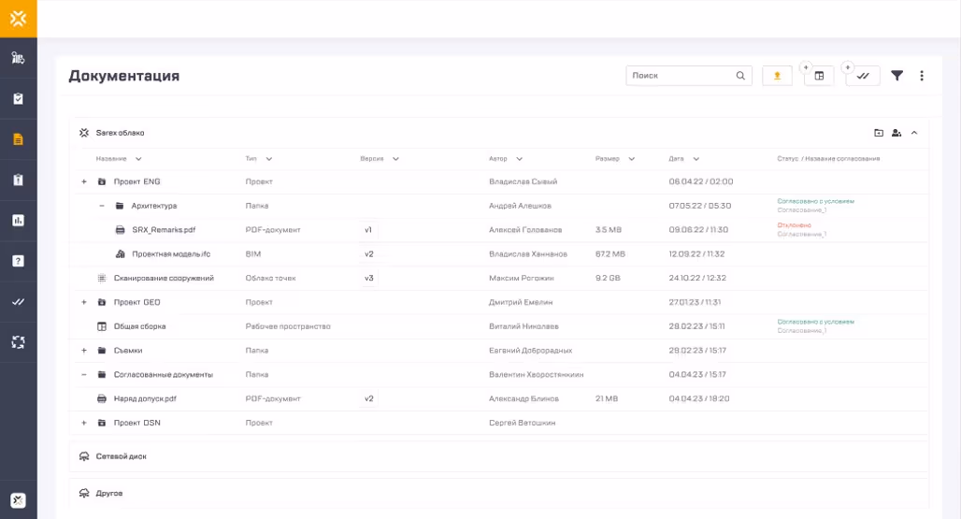
Task: Click the Sarex logo in sidebar top
Action: coord(19,19)
